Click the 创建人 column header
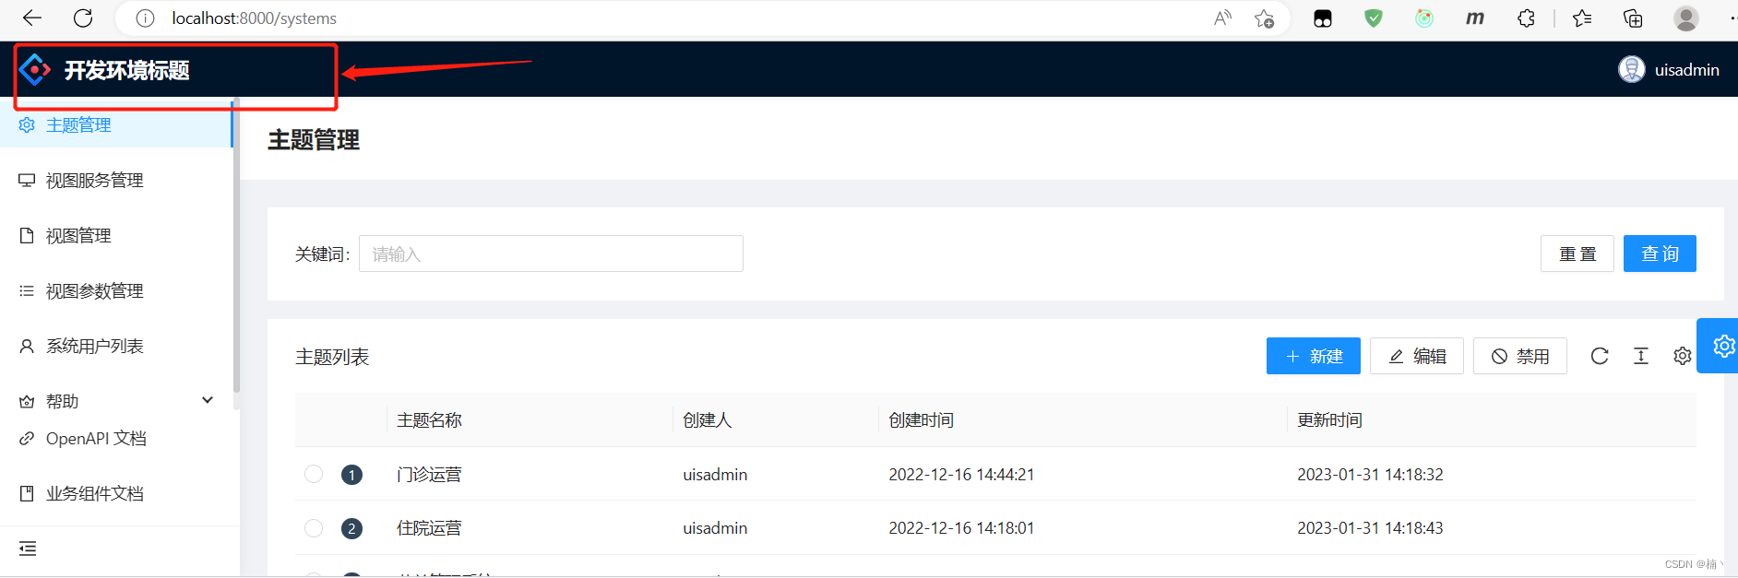The height and width of the screenshot is (578, 1738). 707,420
